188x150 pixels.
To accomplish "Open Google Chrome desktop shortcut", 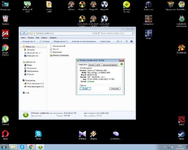I will click(x=5, y=50).
